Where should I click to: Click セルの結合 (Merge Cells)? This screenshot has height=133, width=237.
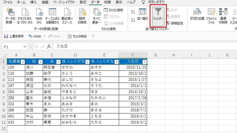point(77,36)
